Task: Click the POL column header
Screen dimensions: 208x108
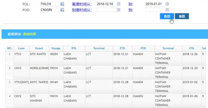Action: click(x=74, y=48)
